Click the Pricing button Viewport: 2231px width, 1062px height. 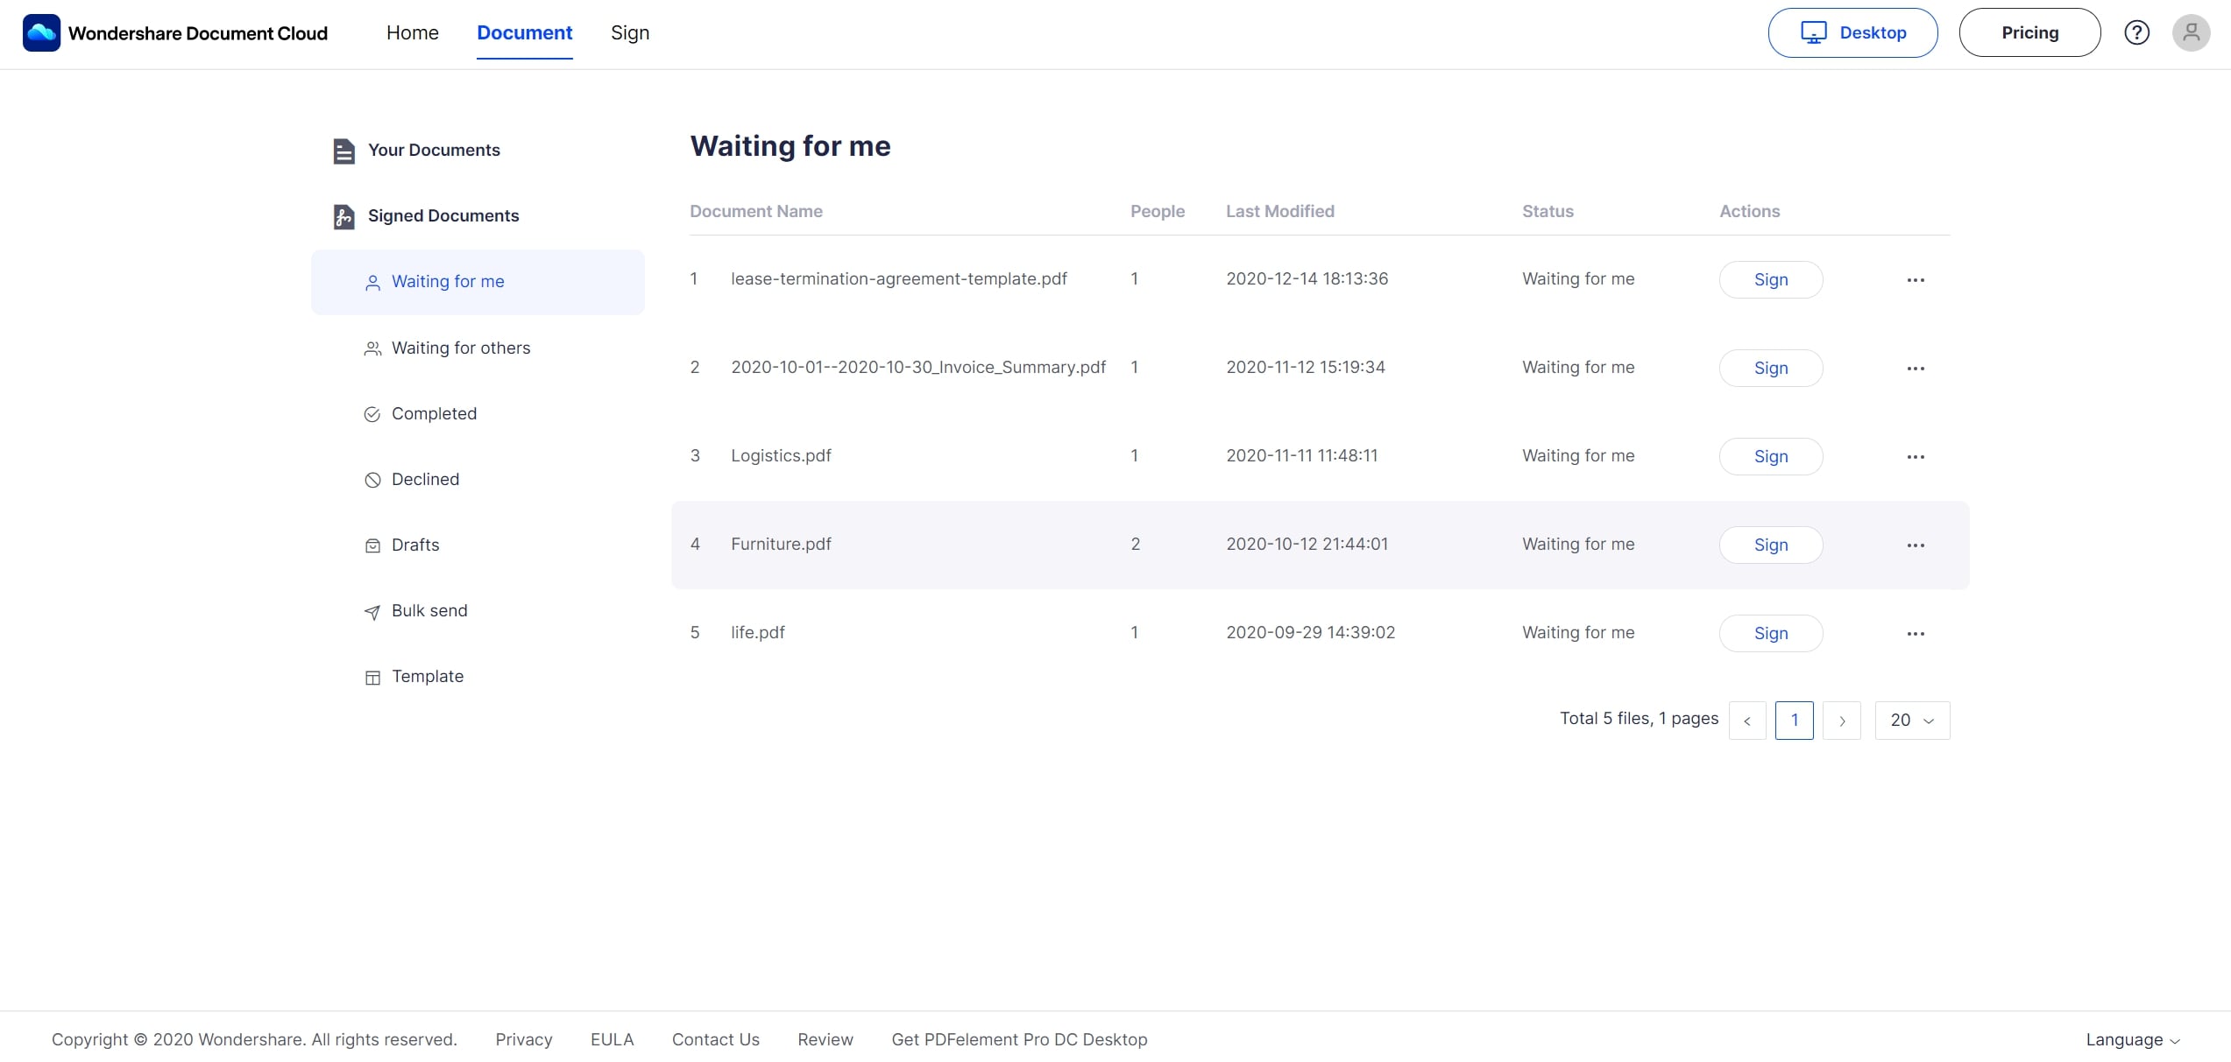2029,32
